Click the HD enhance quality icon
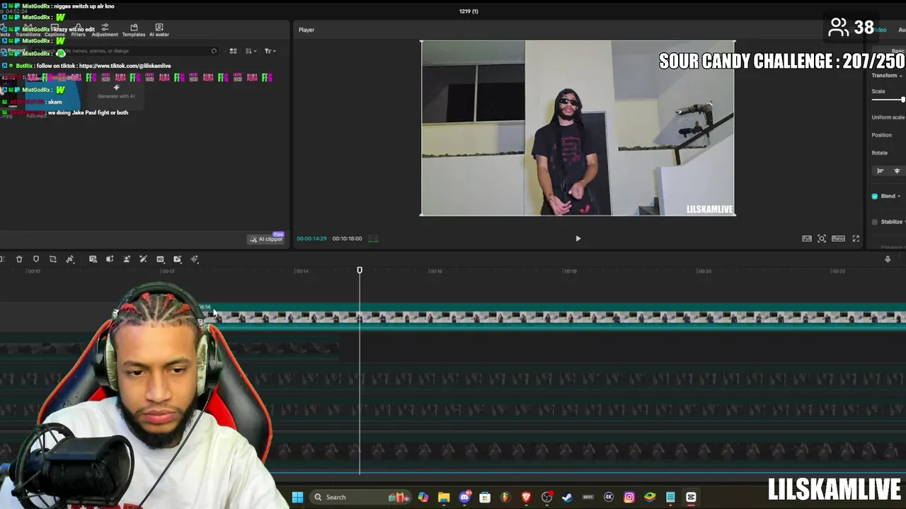Viewport: 906px width, 509px height. (x=160, y=259)
